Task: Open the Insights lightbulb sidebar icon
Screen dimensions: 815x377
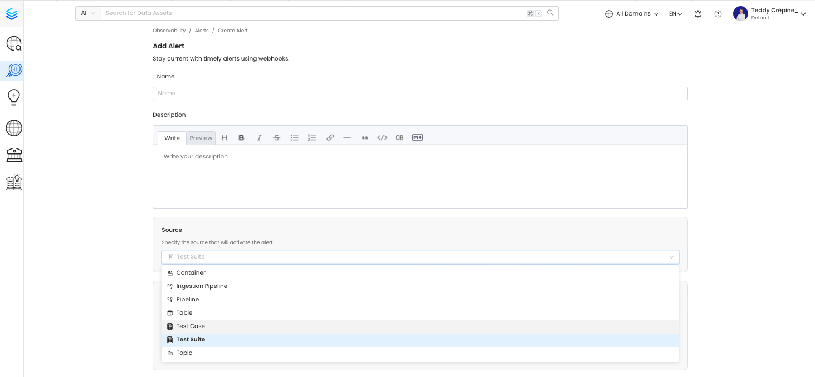Action: click(x=13, y=98)
